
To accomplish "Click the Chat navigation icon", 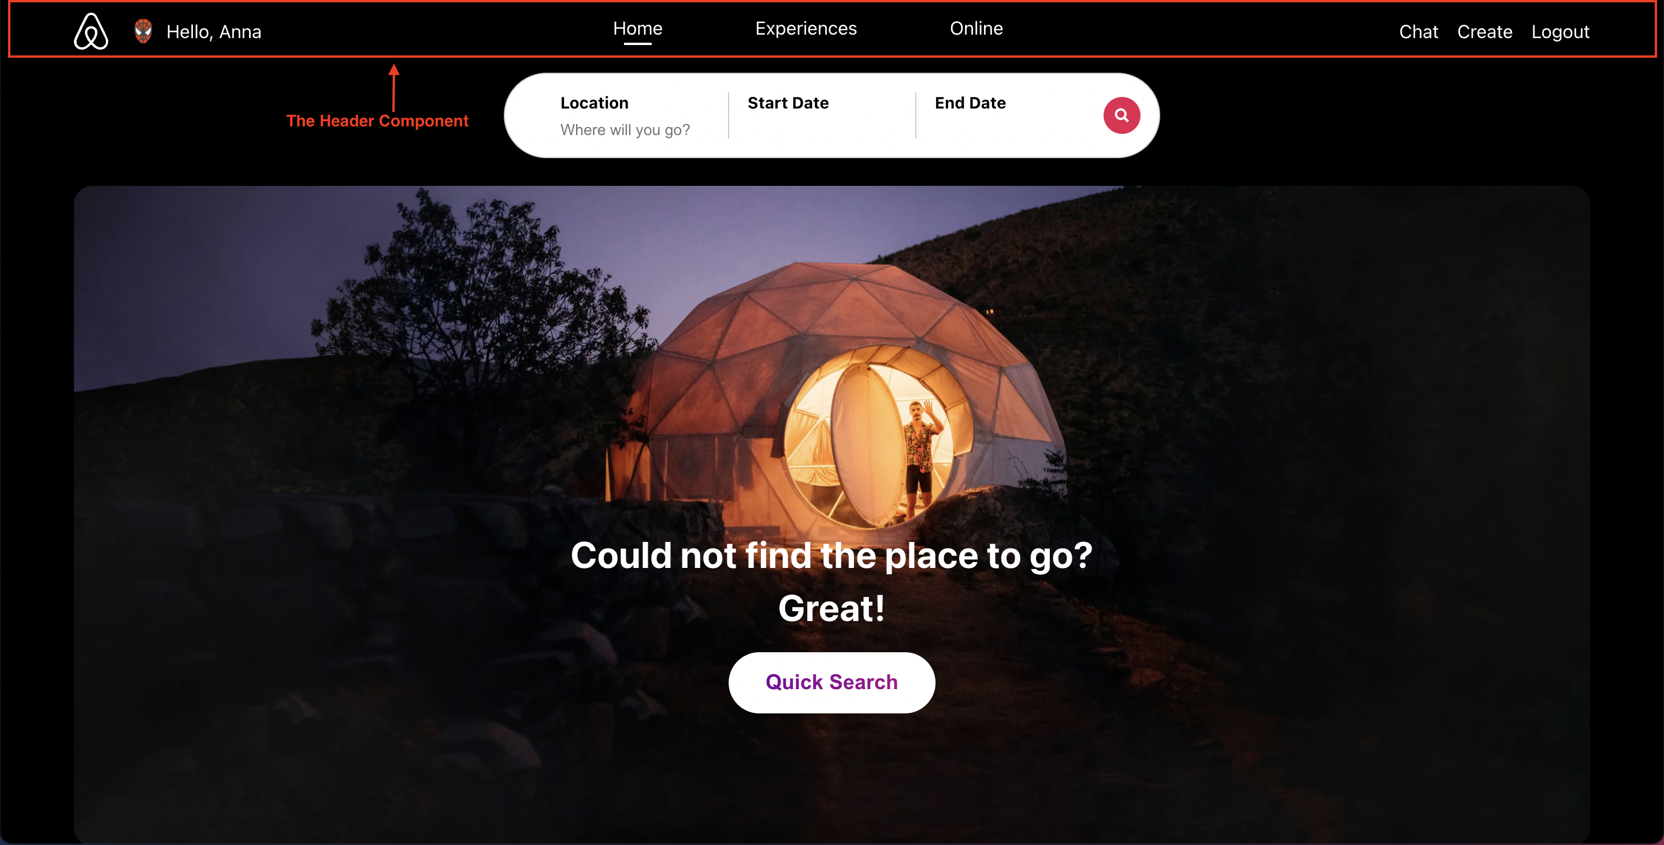I will pyautogui.click(x=1417, y=31).
